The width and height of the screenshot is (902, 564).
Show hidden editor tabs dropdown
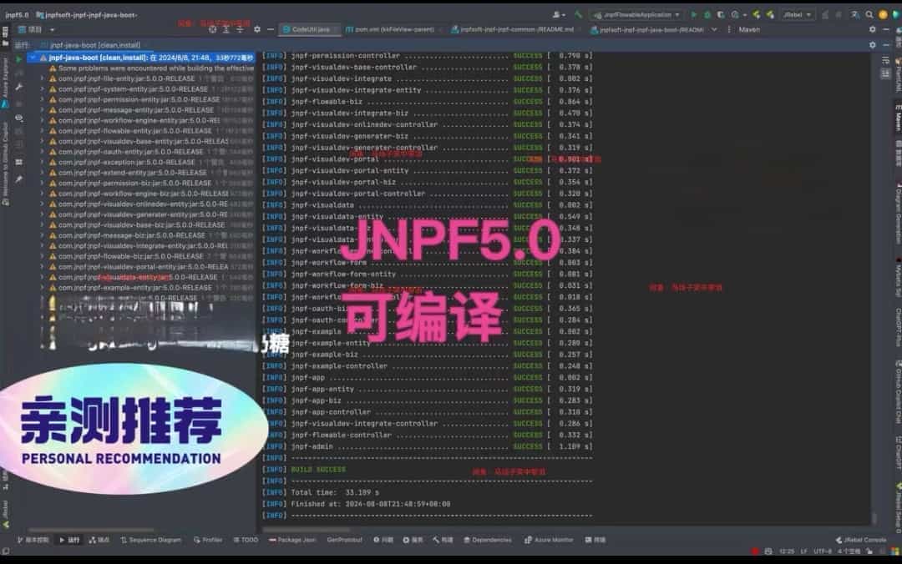714,29
